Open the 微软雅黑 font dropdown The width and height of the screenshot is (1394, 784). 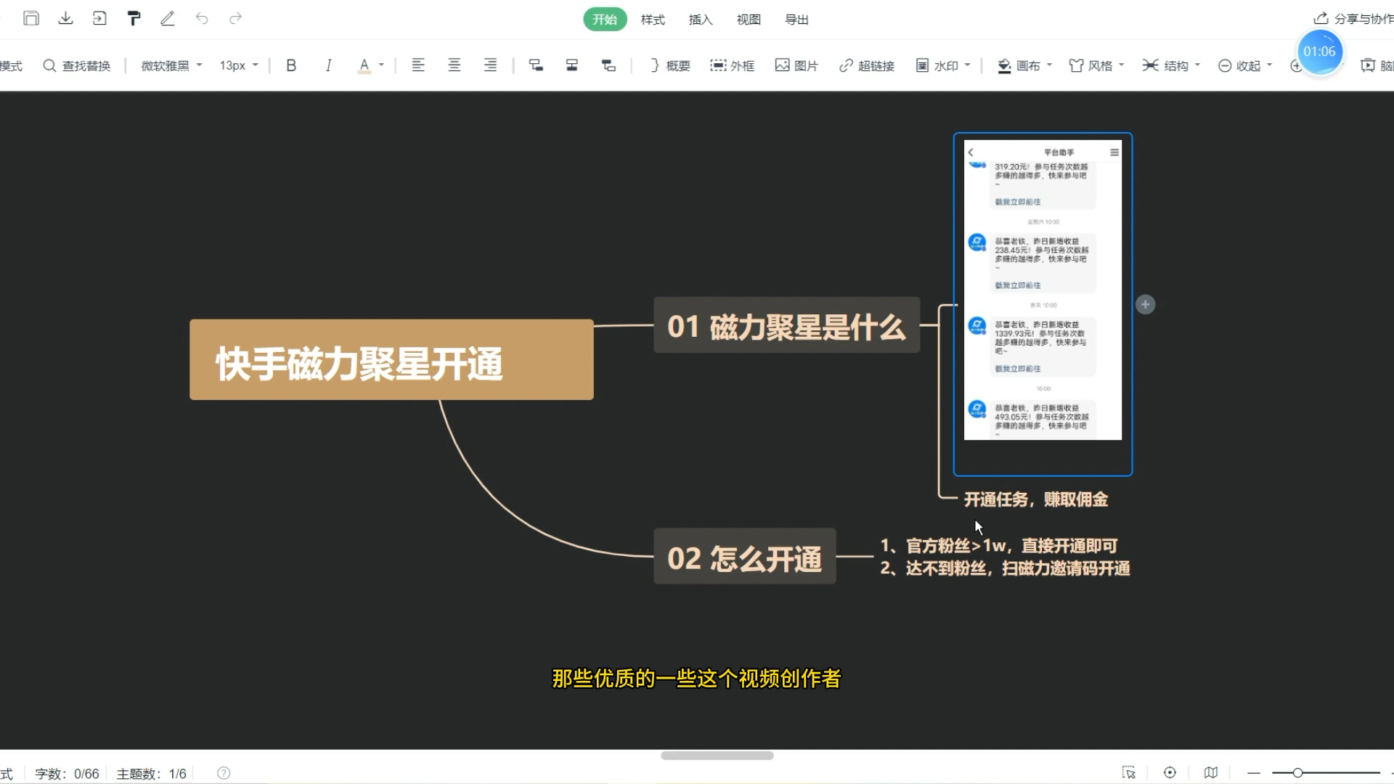[x=171, y=65]
